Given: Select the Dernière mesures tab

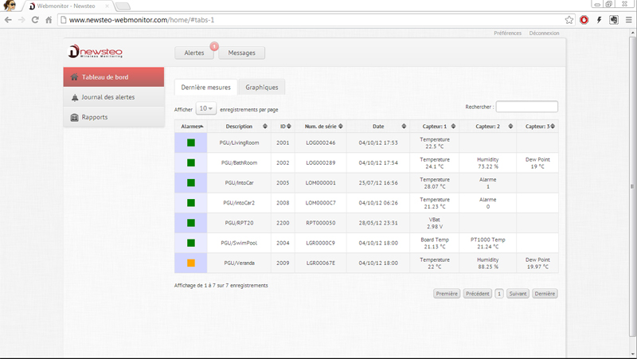Looking at the screenshot, I should point(206,88).
